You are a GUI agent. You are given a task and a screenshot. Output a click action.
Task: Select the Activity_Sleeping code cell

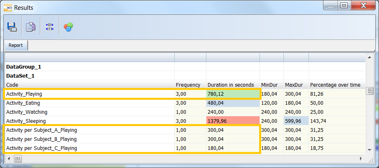[x=89, y=121]
